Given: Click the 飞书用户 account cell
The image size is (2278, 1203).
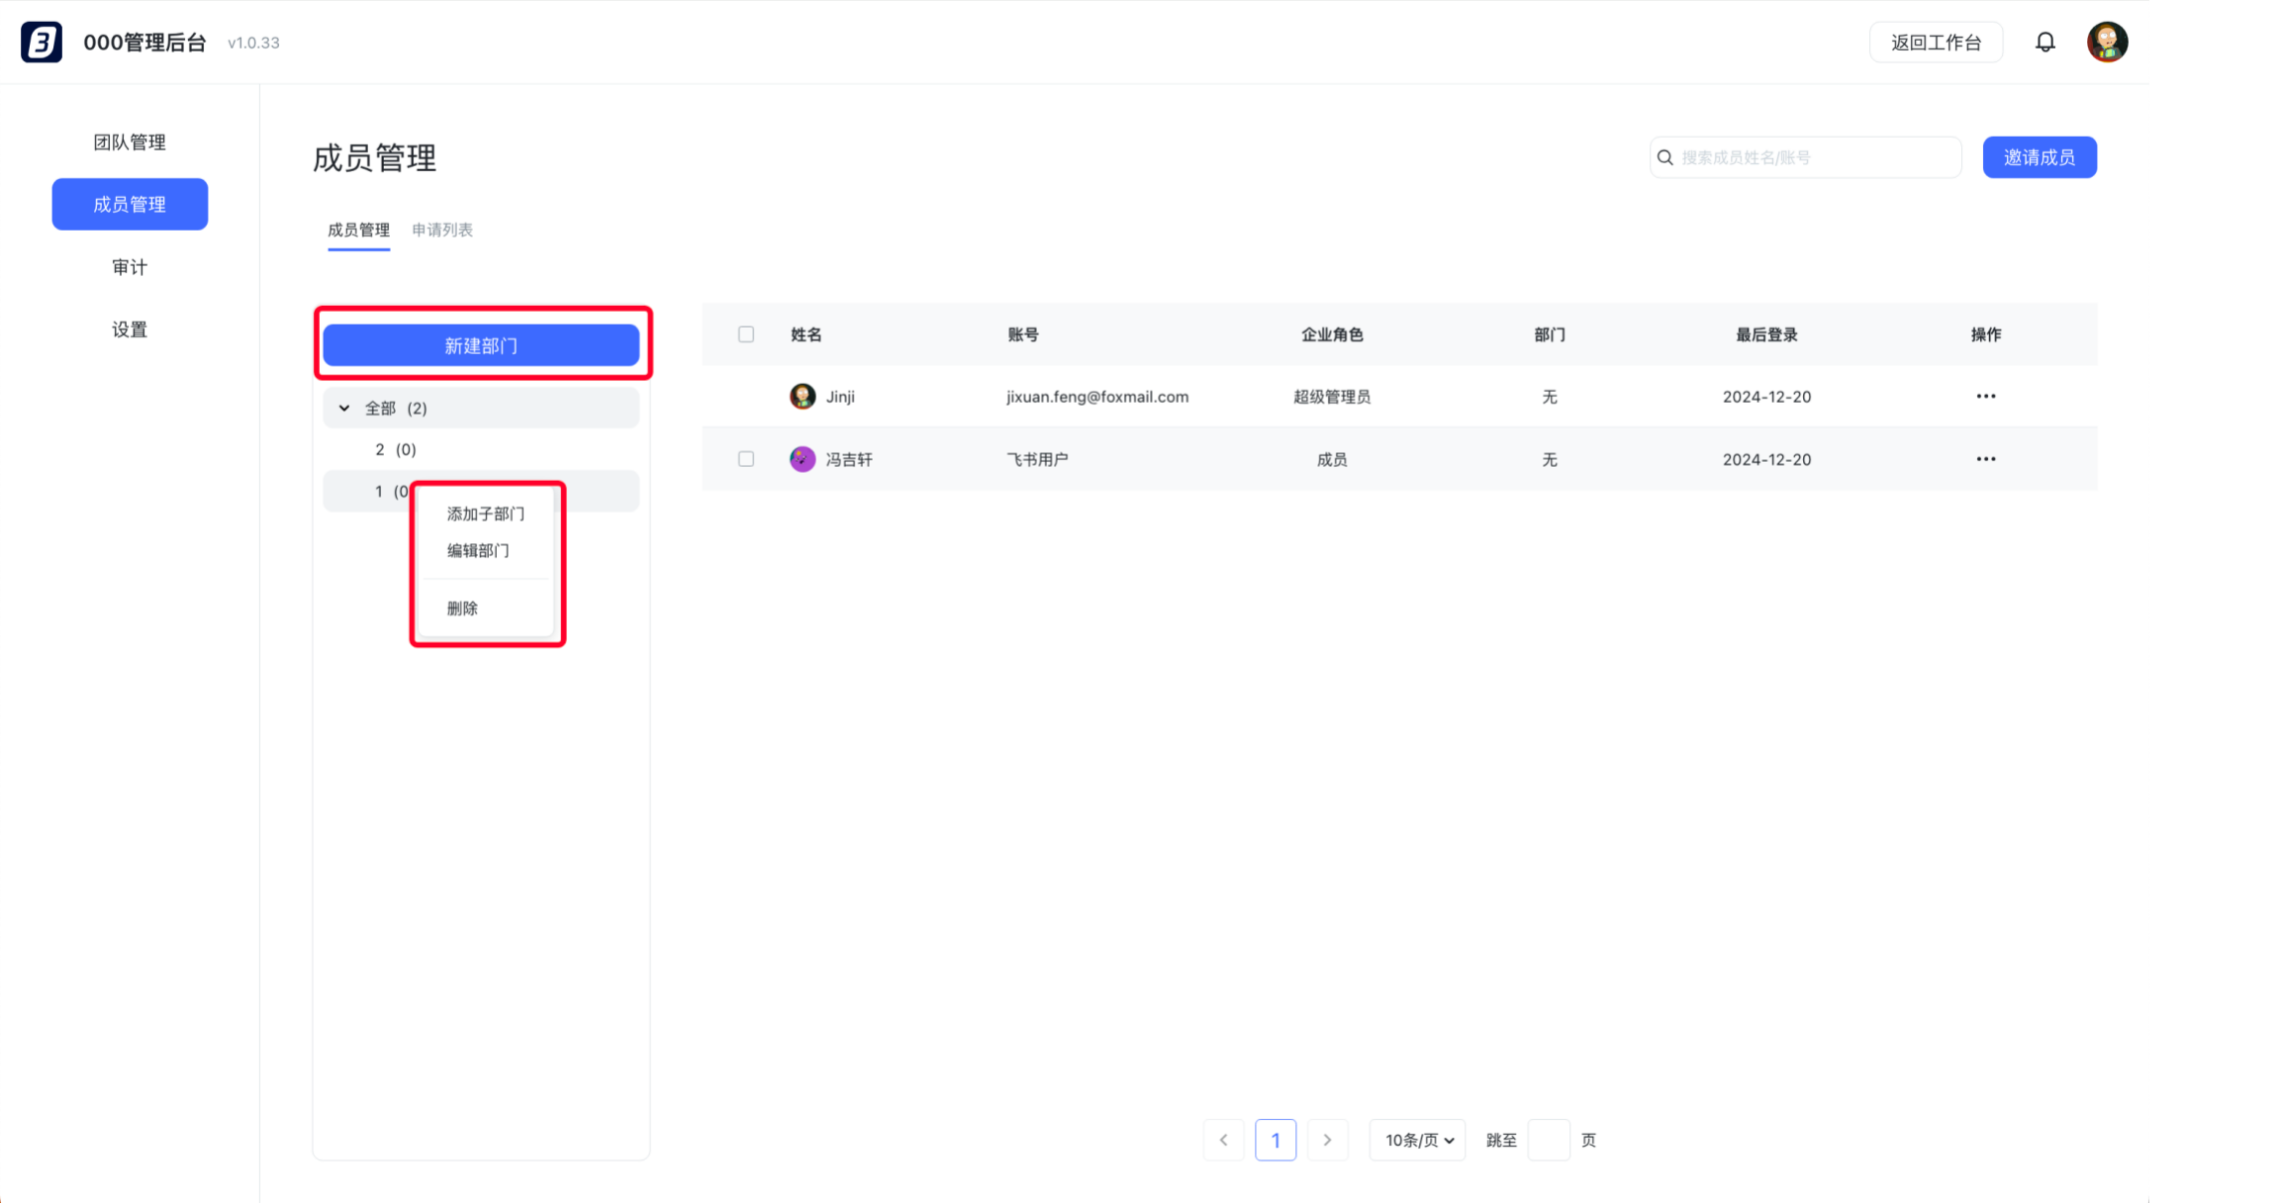Looking at the screenshot, I should coord(1037,459).
